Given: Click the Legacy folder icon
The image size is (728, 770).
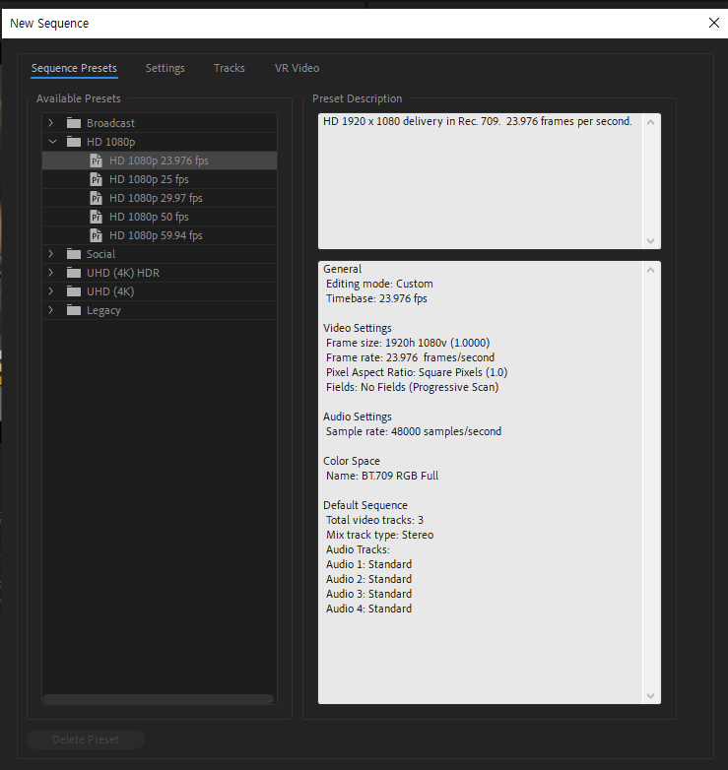Looking at the screenshot, I should [x=74, y=310].
